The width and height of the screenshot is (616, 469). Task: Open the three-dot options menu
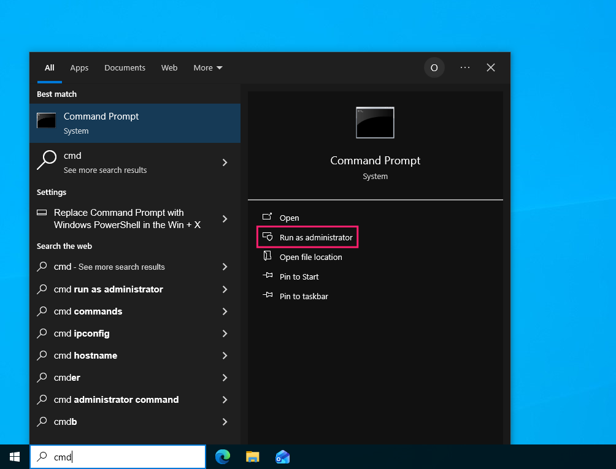tap(465, 67)
